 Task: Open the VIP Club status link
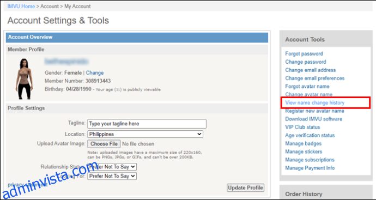(302, 127)
